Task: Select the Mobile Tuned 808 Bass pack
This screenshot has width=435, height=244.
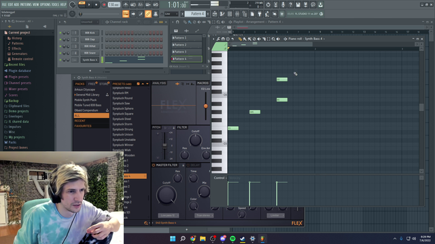Action: pos(88,105)
